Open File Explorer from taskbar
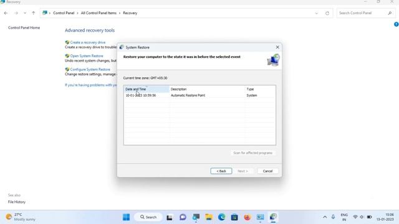This screenshot has width=399, height=224. point(209,217)
